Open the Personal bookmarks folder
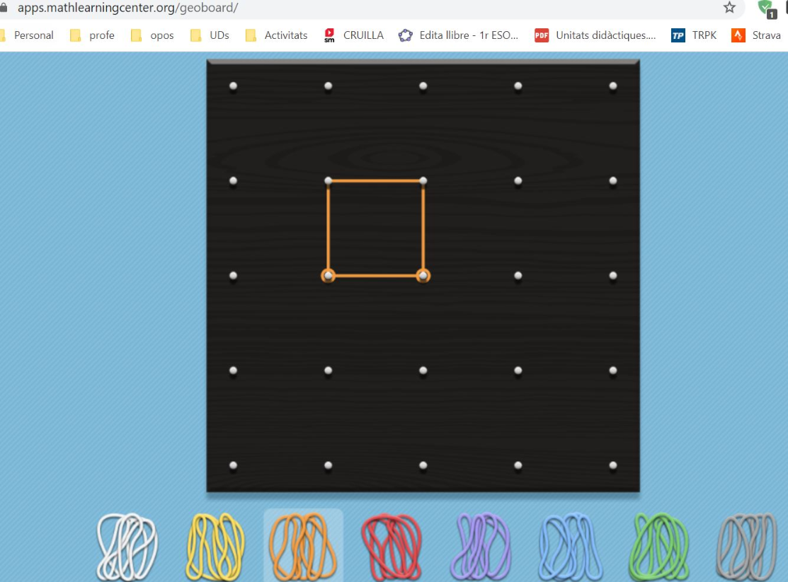Image resolution: width=788 pixels, height=582 pixels. coord(27,35)
